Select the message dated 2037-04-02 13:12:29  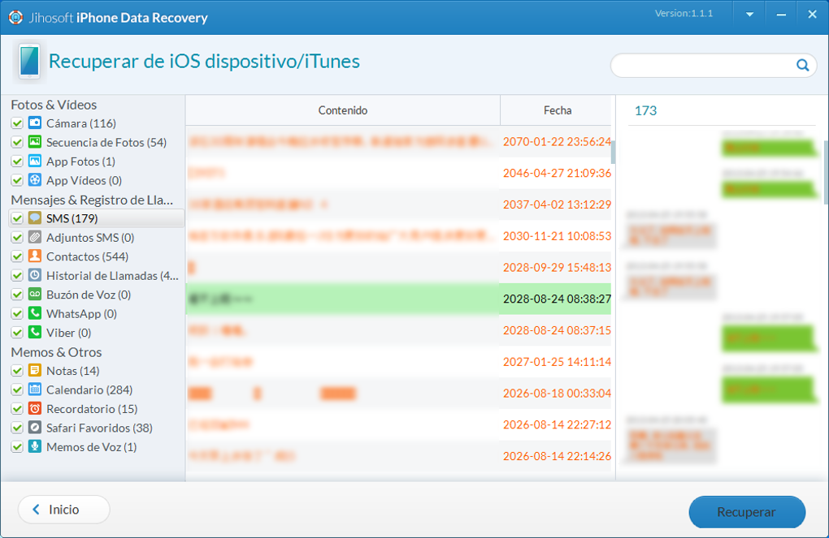point(398,204)
